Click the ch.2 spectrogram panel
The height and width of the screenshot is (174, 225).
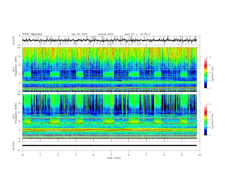tap(109, 117)
